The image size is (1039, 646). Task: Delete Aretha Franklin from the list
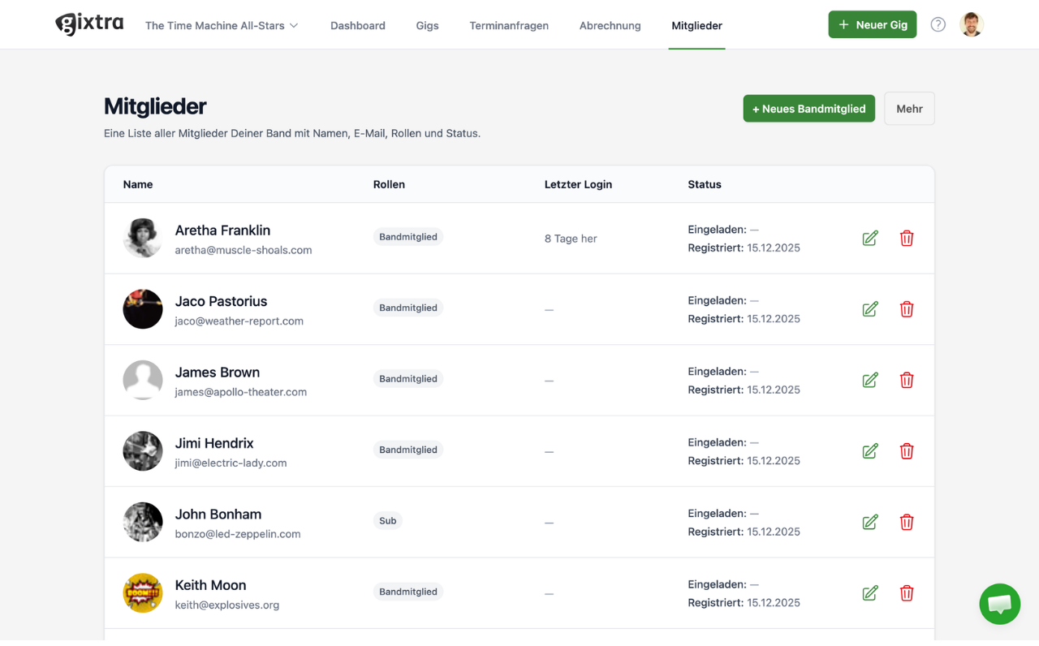(907, 238)
